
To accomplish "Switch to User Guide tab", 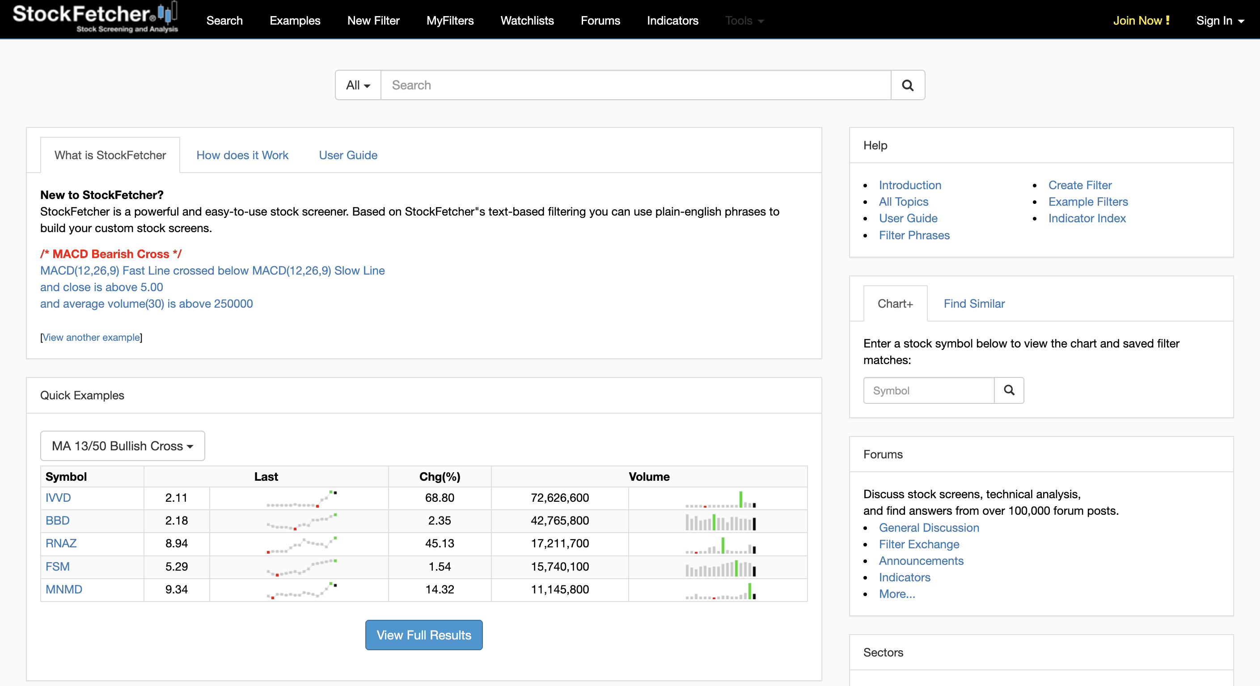I will click(x=348, y=155).
